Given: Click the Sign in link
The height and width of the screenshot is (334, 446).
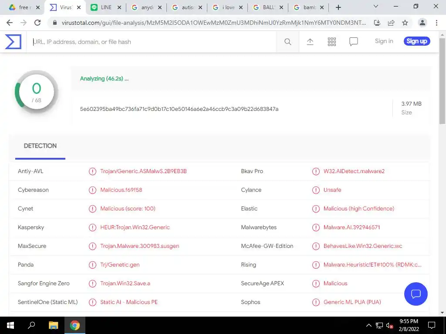Looking at the screenshot, I should [x=384, y=41].
